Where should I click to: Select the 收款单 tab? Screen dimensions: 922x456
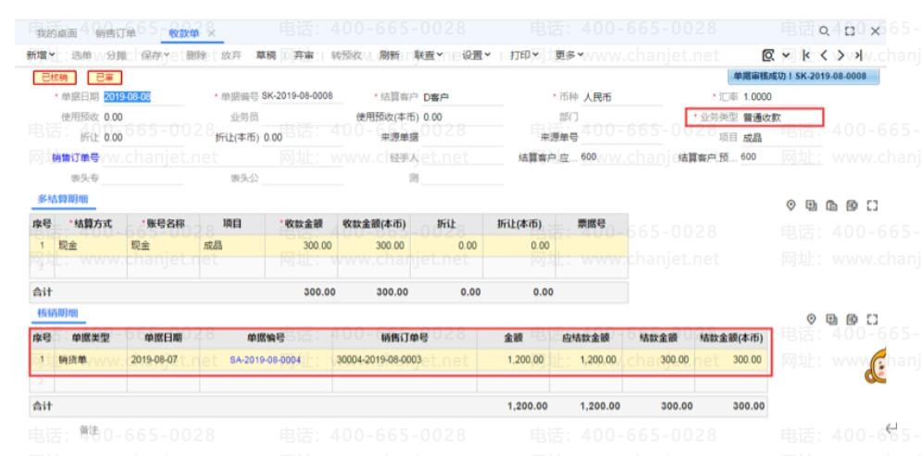tap(183, 33)
